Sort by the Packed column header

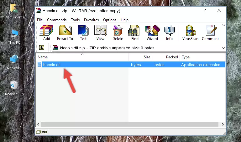click(166, 57)
